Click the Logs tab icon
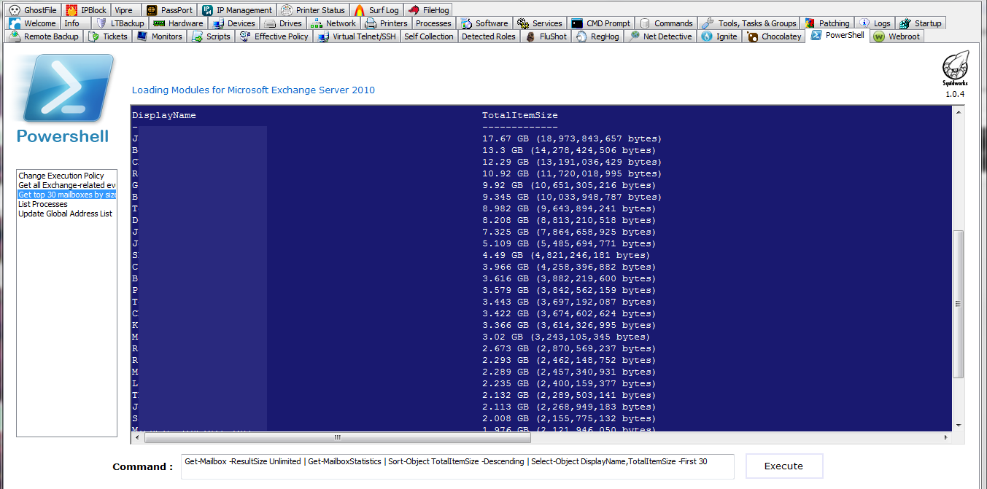Screen dimensions: 987x489 [864, 23]
